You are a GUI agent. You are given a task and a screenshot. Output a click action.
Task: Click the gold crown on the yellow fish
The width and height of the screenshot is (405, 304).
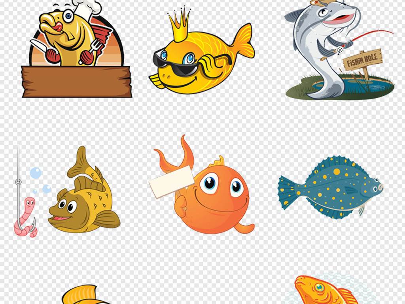coord(180,25)
